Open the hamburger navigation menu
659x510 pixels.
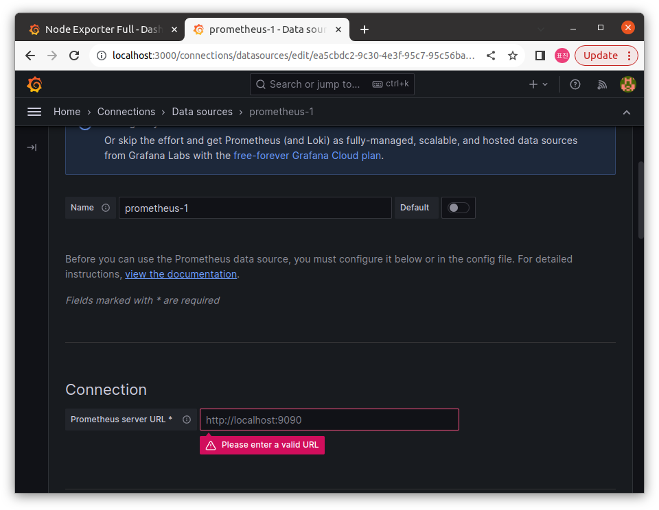pos(34,112)
